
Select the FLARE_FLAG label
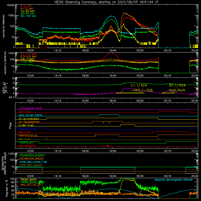tap(26, 125)
